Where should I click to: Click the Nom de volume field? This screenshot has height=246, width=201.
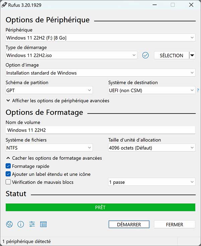(100, 130)
